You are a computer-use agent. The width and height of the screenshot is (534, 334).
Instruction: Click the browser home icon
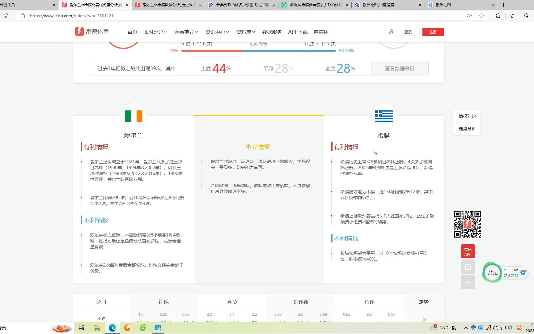tap(6, 16)
